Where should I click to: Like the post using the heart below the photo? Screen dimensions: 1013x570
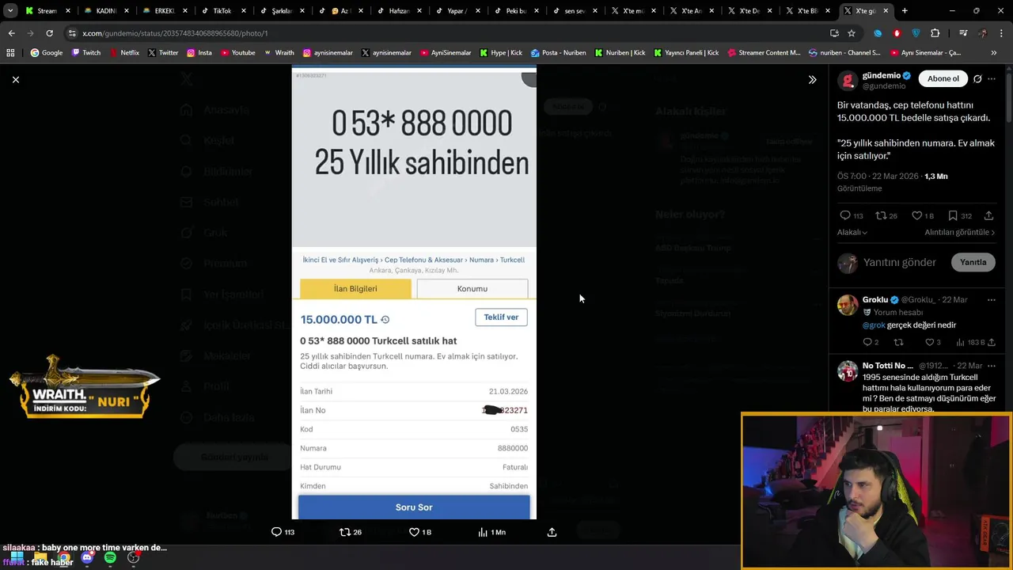tap(414, 532)
